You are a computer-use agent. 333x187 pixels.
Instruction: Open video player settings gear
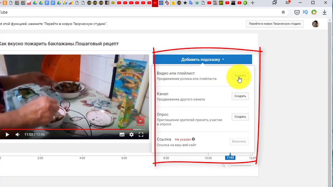(x=131, y=135)
